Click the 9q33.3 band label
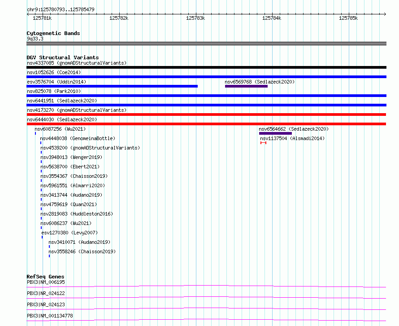399x326 pixels. (35, 39)
